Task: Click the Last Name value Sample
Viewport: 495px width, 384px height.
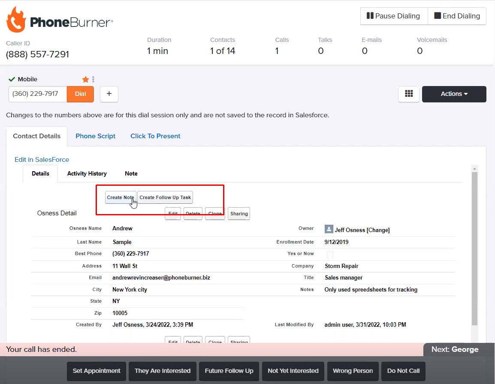Action: 122,242
